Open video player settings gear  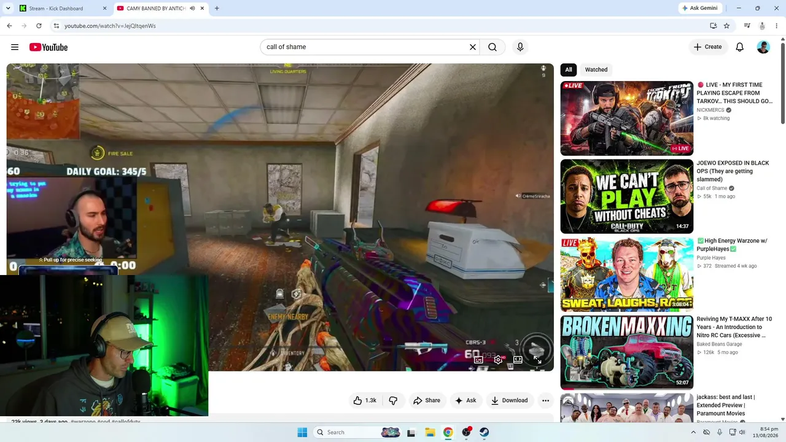[498, 360]
